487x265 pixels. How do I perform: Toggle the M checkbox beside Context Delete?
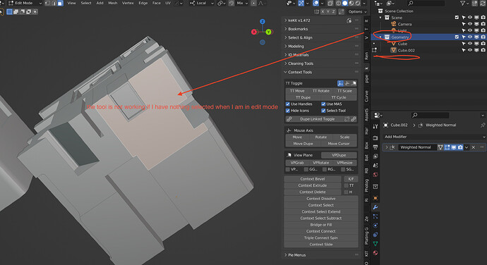click(347, 192)
